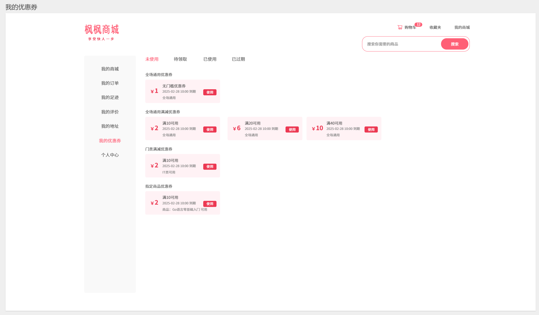The width and height of the screenshot is (539, 315).
Task: Open 收藏夹 in the top navigation
Action: point(435,27)
